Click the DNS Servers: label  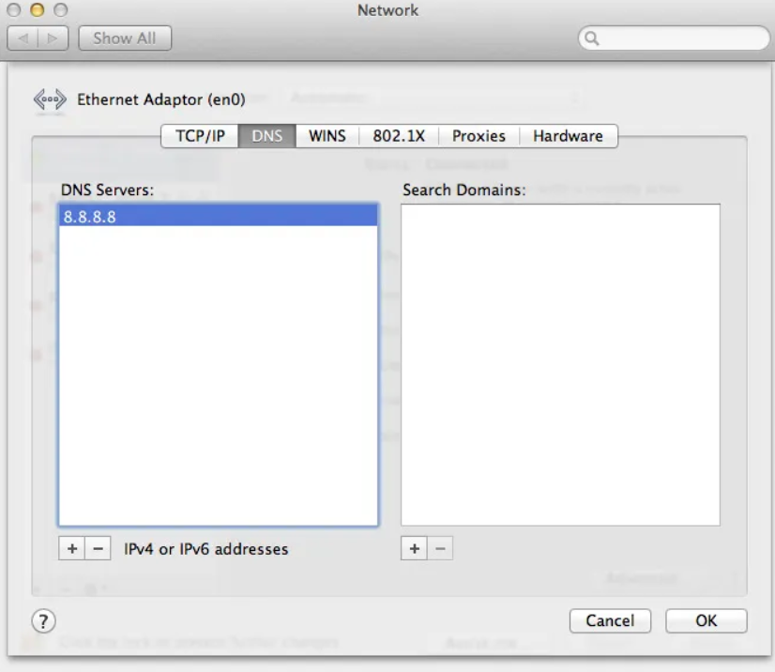pyautogui.click(x=107, y=190)
